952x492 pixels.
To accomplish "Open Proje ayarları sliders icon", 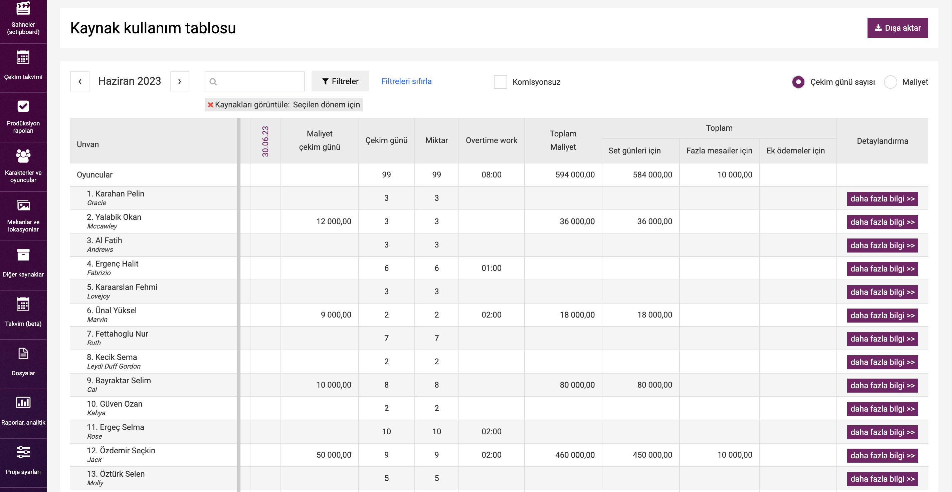I will pos(23,452).
